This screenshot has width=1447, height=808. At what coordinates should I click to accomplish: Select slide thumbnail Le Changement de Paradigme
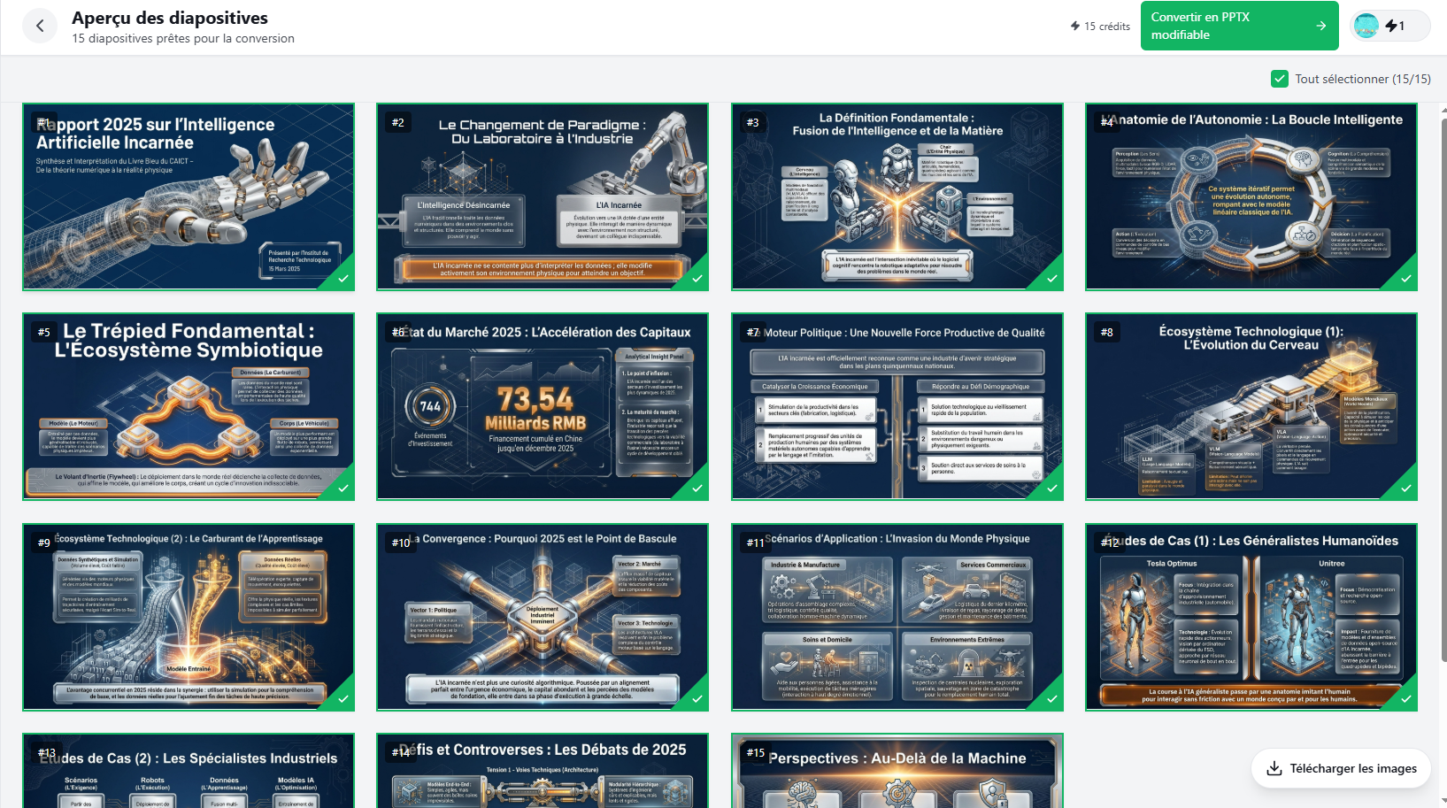543,196
